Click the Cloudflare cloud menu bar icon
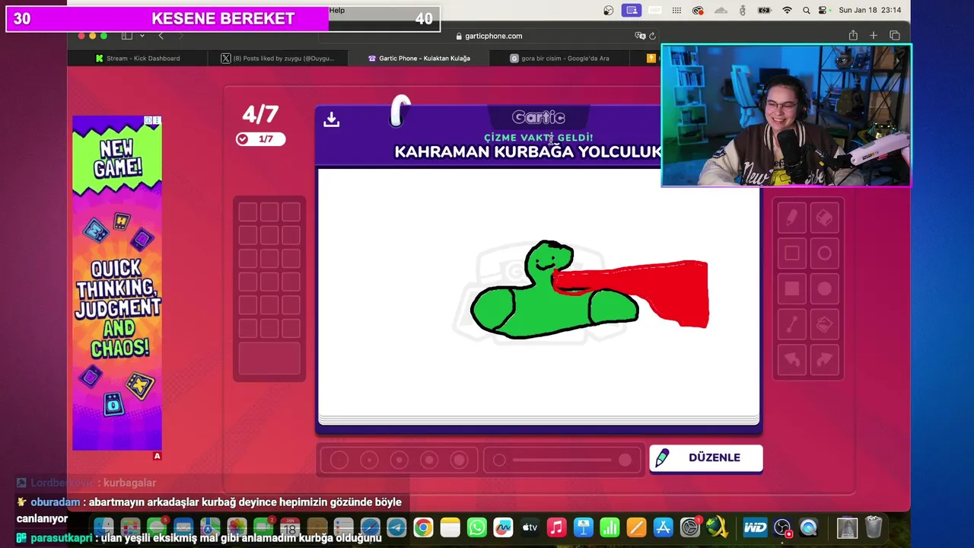The image size is (974, 548). (x=721, y=10)
